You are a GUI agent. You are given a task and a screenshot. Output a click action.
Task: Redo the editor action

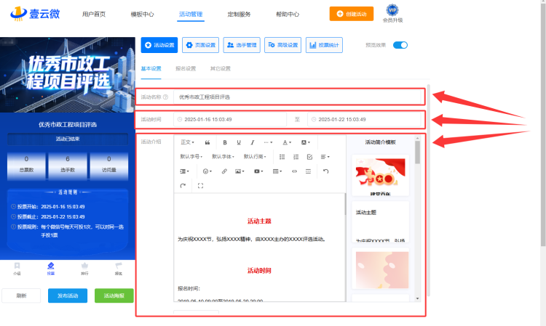point(183,186)
